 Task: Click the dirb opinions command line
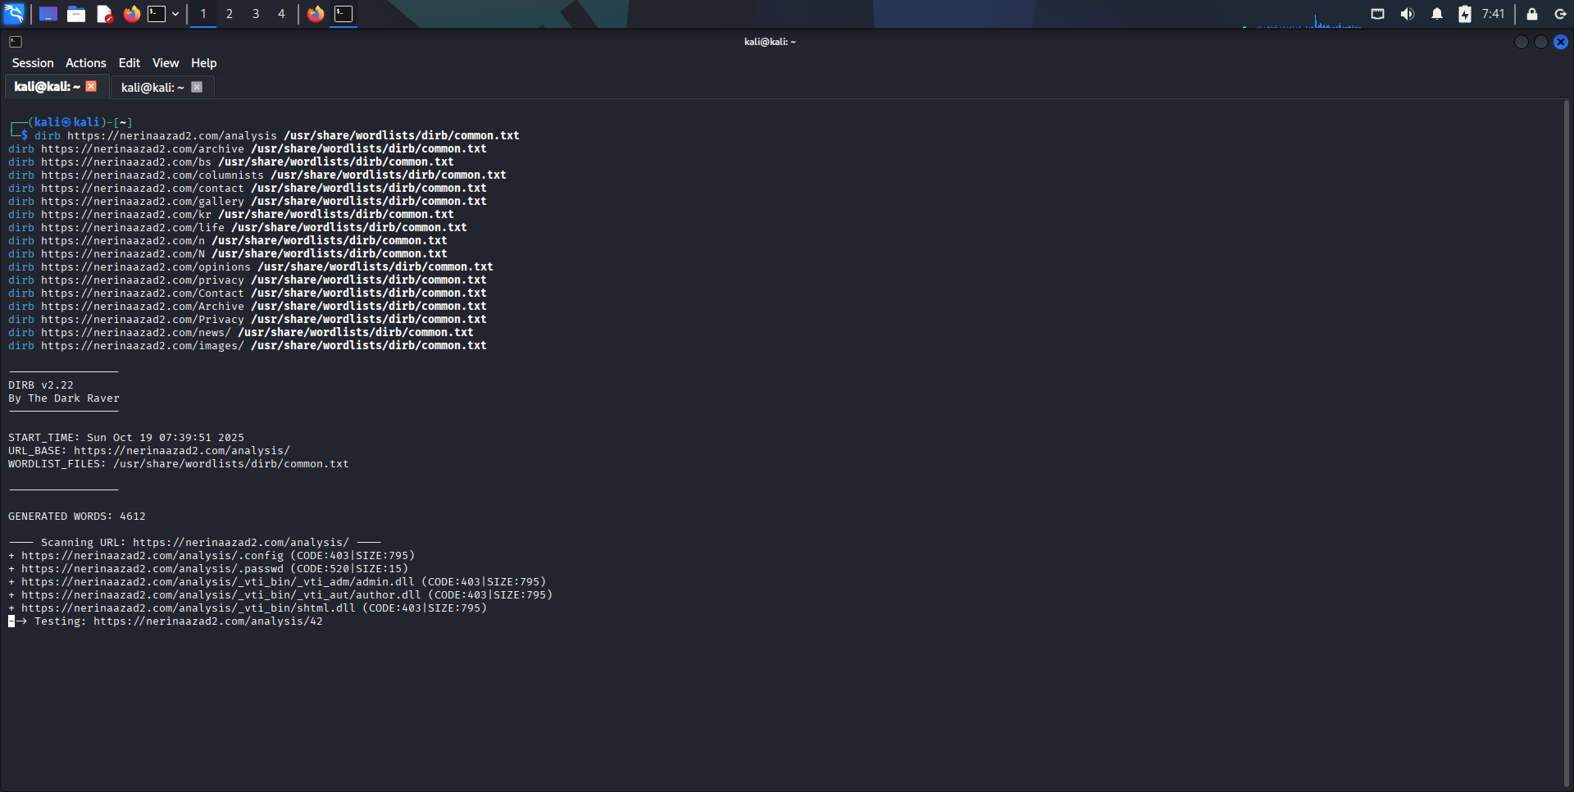pos(251,267)
